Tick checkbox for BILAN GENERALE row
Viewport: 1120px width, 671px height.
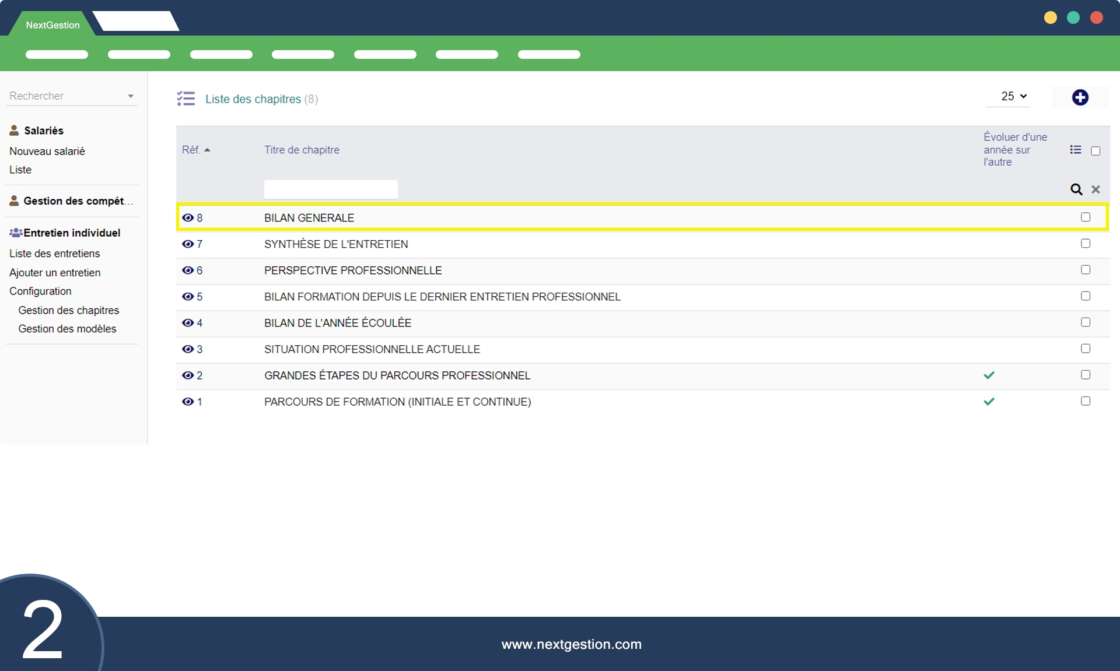point(1085,217)
